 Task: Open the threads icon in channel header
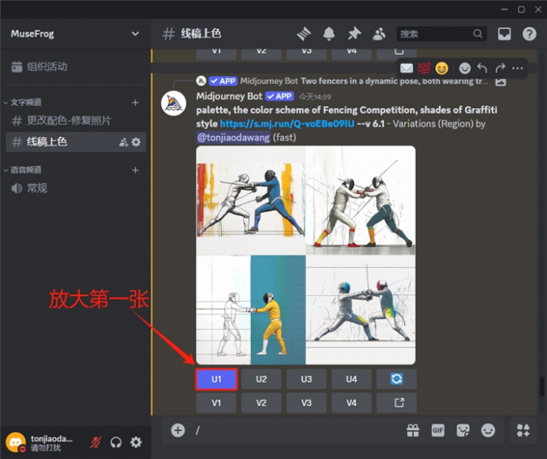304,34
